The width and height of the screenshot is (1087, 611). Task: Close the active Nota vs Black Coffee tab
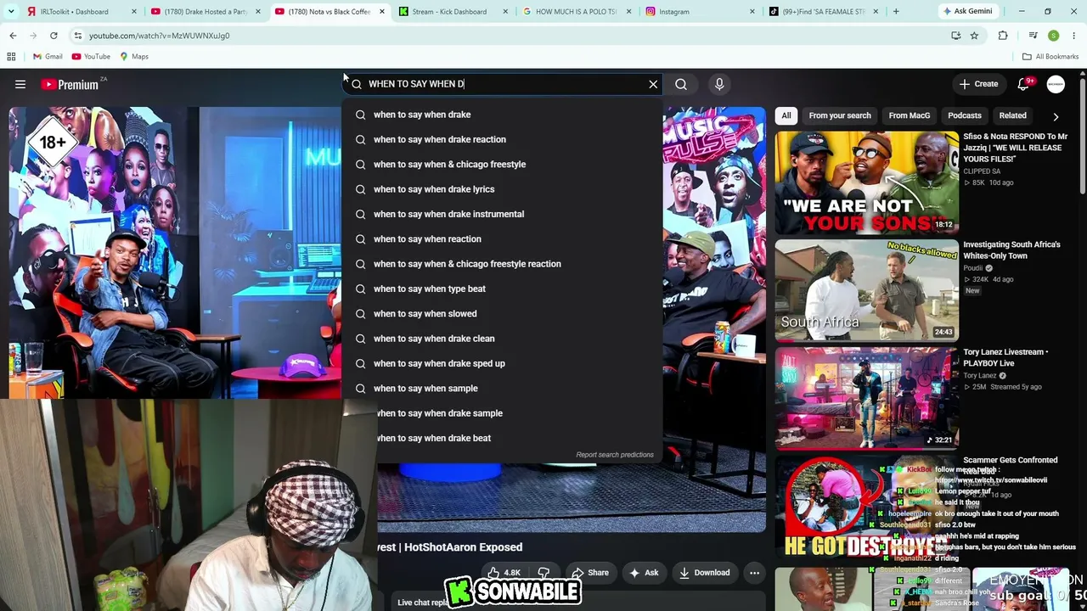[381, 12]
